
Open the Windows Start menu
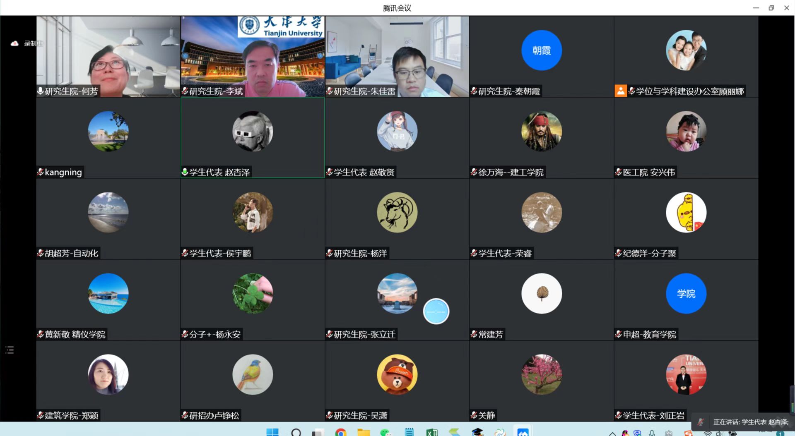272,432
